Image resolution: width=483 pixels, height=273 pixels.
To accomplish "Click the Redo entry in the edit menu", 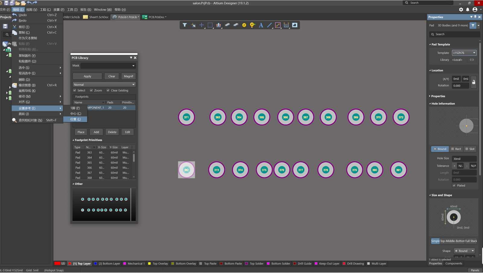I will coord(37,20).
